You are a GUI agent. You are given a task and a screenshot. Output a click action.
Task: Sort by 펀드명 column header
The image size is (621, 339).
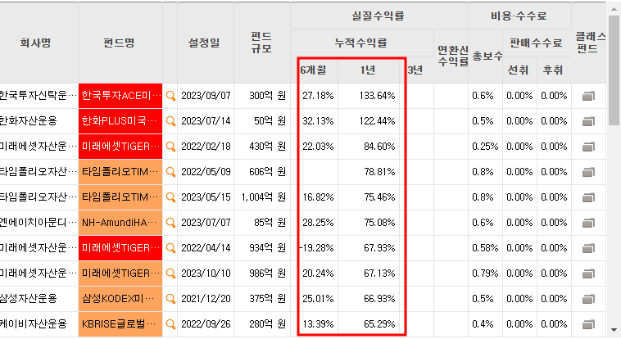click(120, 43)
